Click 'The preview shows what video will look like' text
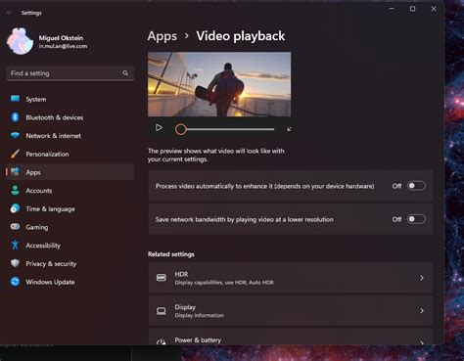The width and height of the screenshot is (464, 361). [215, 156]
